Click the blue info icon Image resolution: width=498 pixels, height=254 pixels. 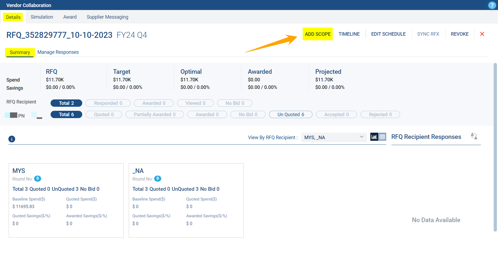point(12,139)
